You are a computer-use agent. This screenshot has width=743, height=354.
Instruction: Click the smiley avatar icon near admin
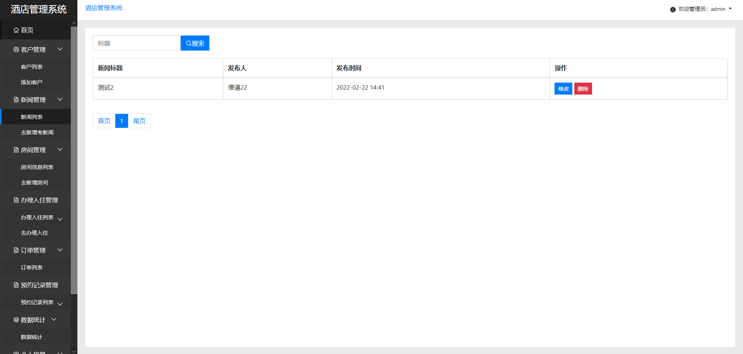673,9
